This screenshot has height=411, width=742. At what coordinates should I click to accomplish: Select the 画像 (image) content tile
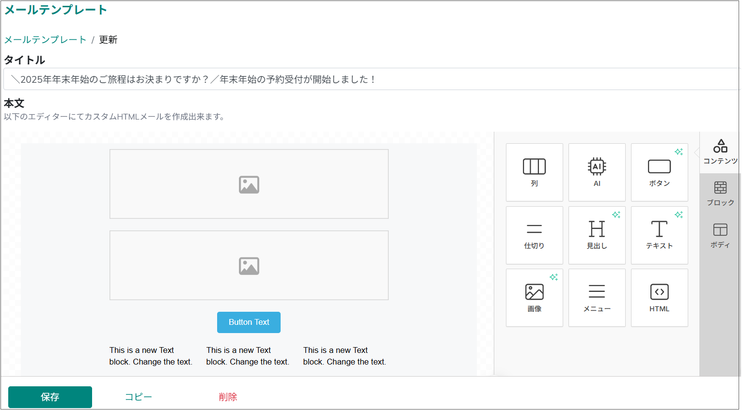pyautogui.click(x=534, y=298)
